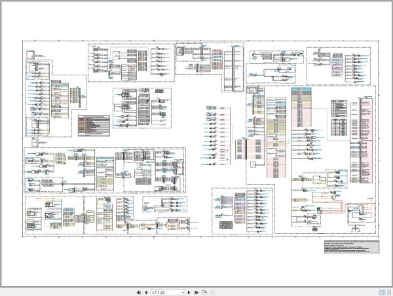Click the wiring diagram page

pyautogui.click(x=196, y=144)
